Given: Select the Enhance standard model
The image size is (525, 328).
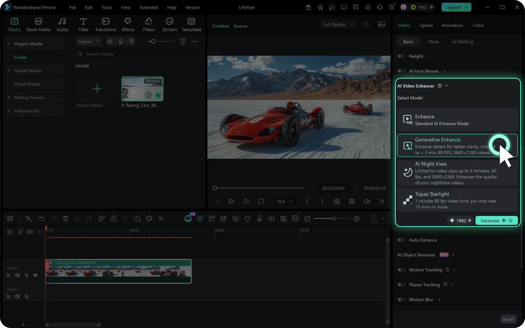Looking at the screenshot, I should [x=457, y=120].
